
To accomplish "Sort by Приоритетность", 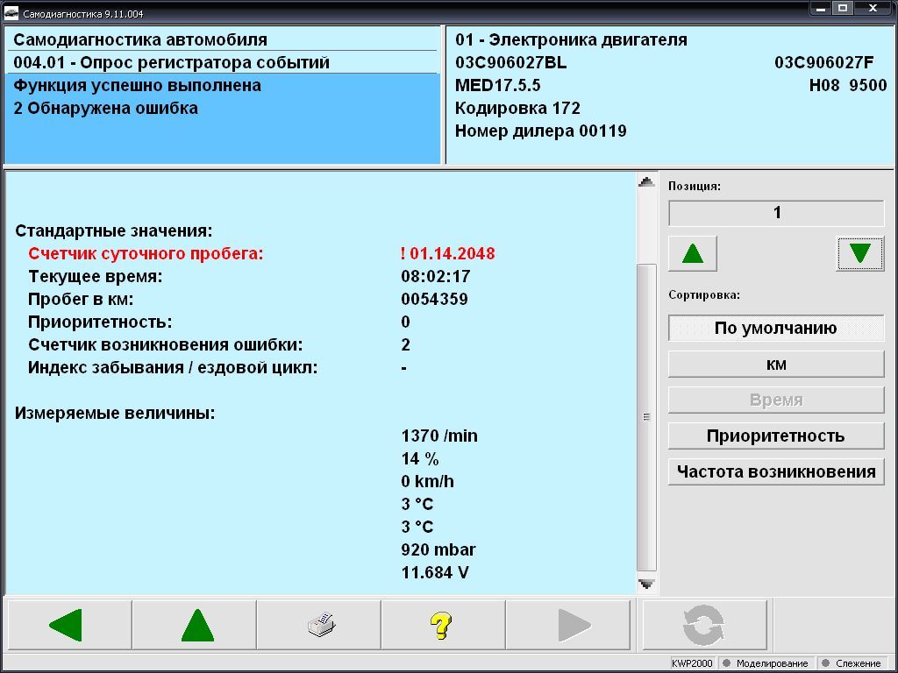I will tap(776, 436).
